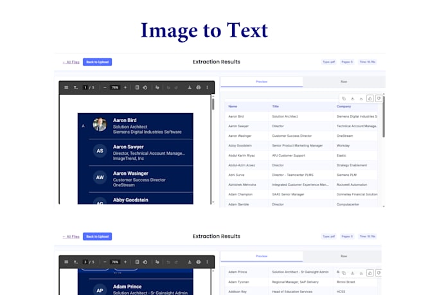This screenshot has height=295, width=437.
Task: Print from the page 1 PDF viewer
Action: click(x=199, y=87)
